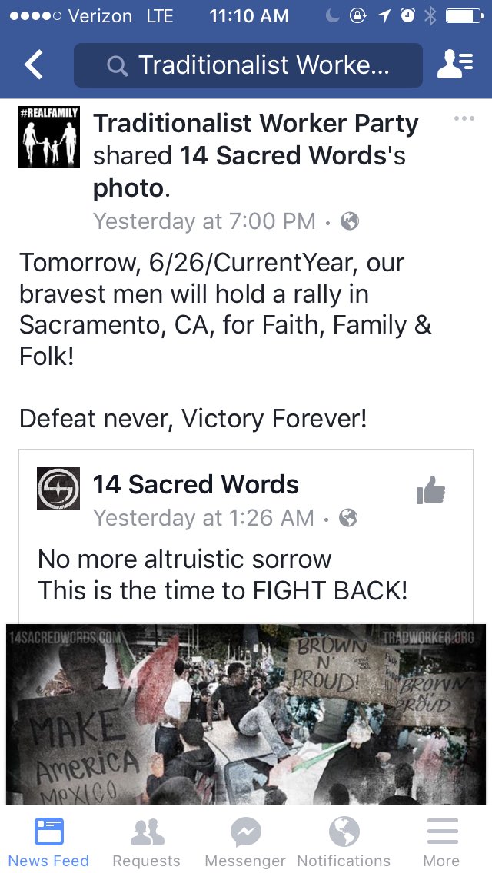Viewport: 492px width, 873px height.
Task: Like the 14 Sacred Words page thumbs-up
Action: point(430,490)
